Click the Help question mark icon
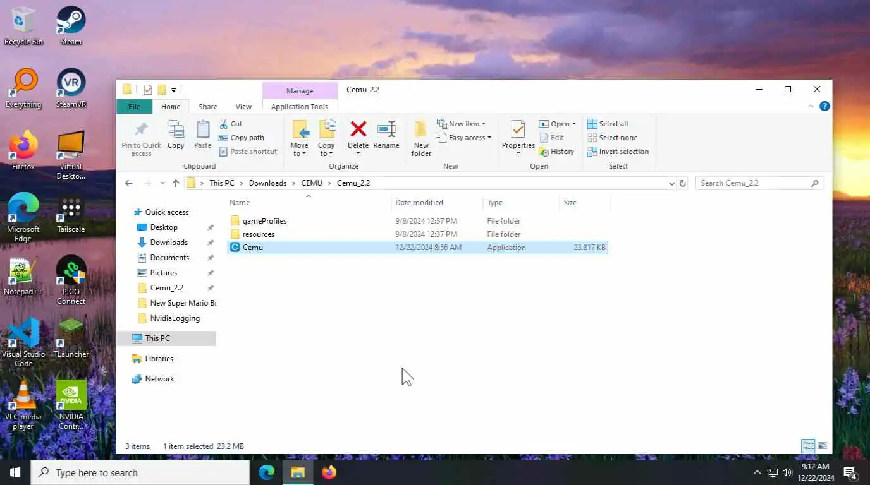 (x=824, y=106)
